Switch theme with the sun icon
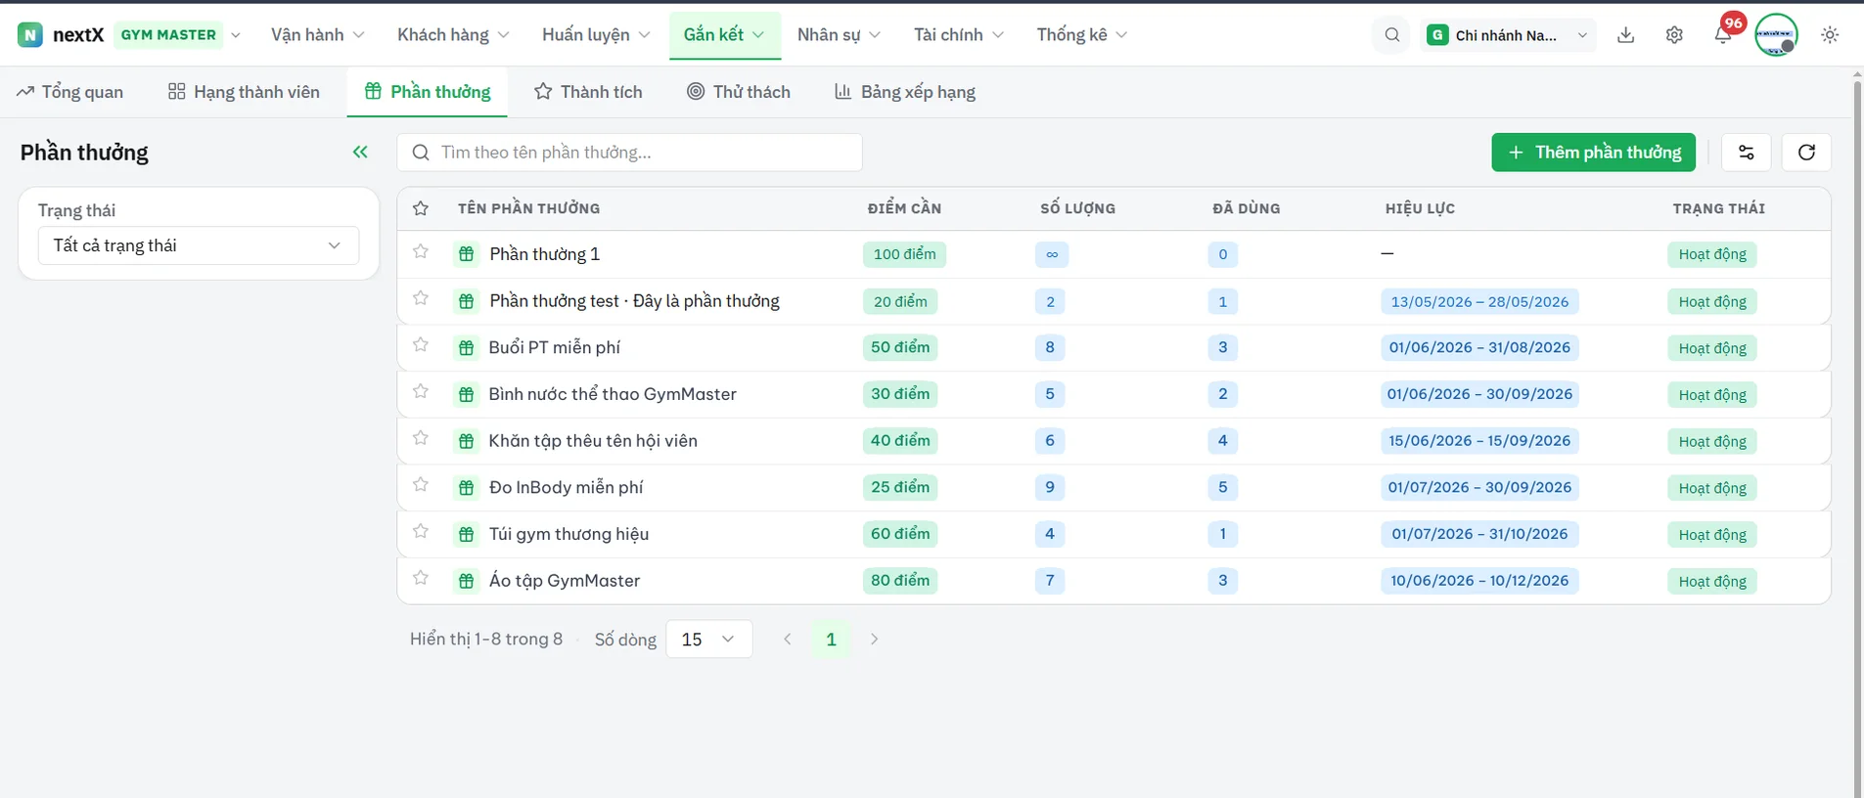The height and width of the screenshot is (798, 1864). click(1830, 35)
